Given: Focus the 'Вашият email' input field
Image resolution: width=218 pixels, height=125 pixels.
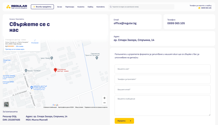Looking at the screenshot, I should [162, 89].
